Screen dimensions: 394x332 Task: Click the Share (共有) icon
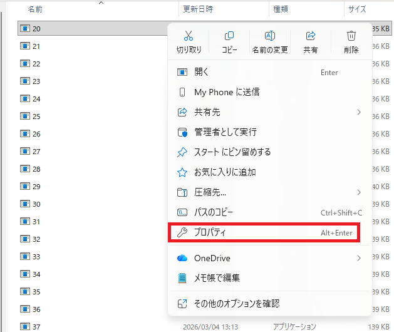(x=310, y=36)
